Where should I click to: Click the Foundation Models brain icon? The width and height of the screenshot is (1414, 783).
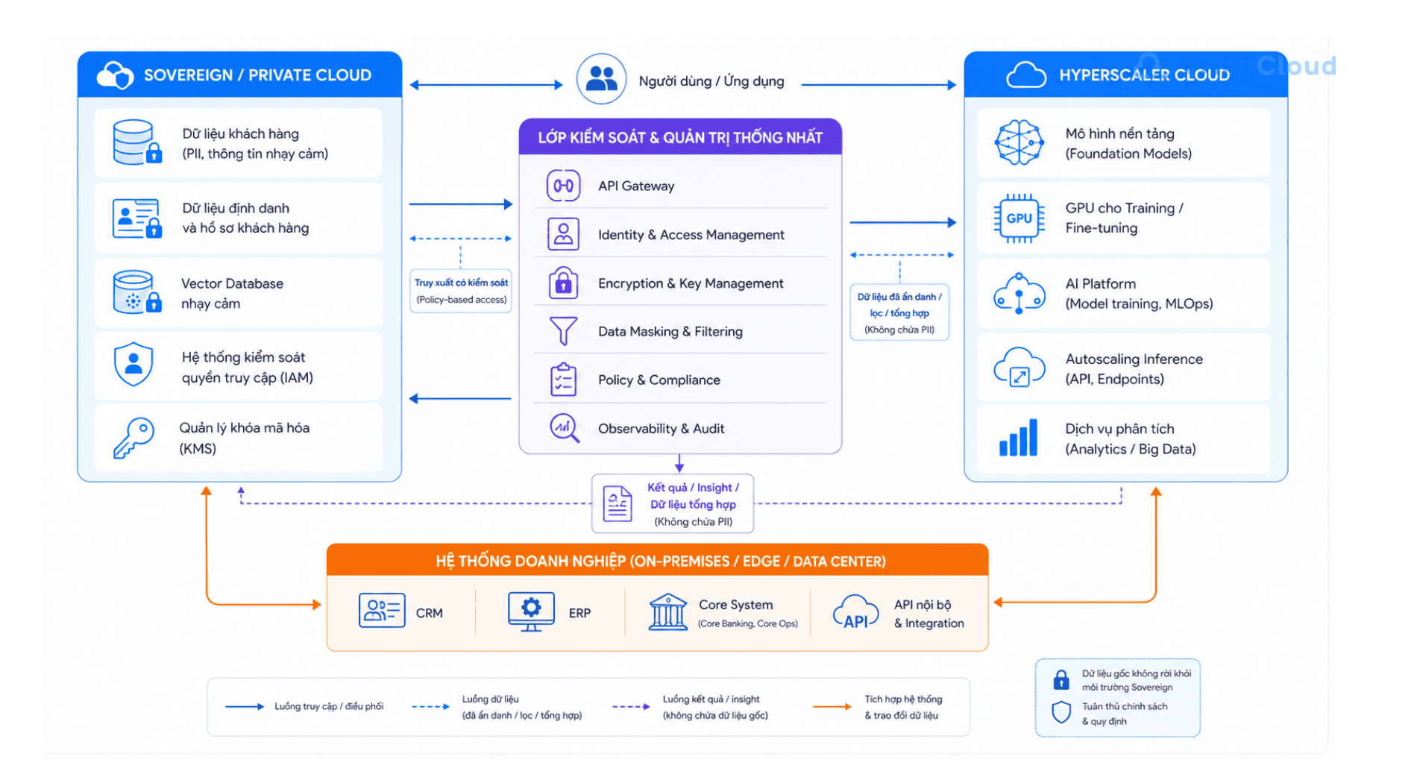pyautogui.click(x=1018, y=142)
